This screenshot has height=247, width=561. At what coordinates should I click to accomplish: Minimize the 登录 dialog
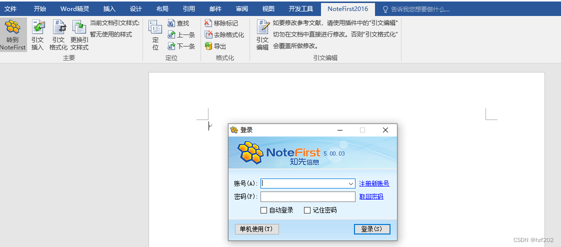(x=340, y=130)
